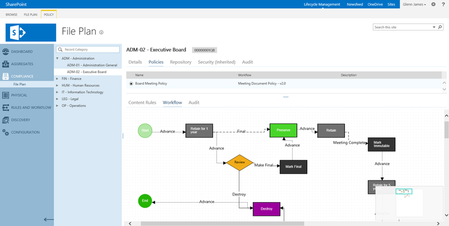Expand the HUM - Human Resources node
The image size is (449, 226).
click(x=57, y=86)
